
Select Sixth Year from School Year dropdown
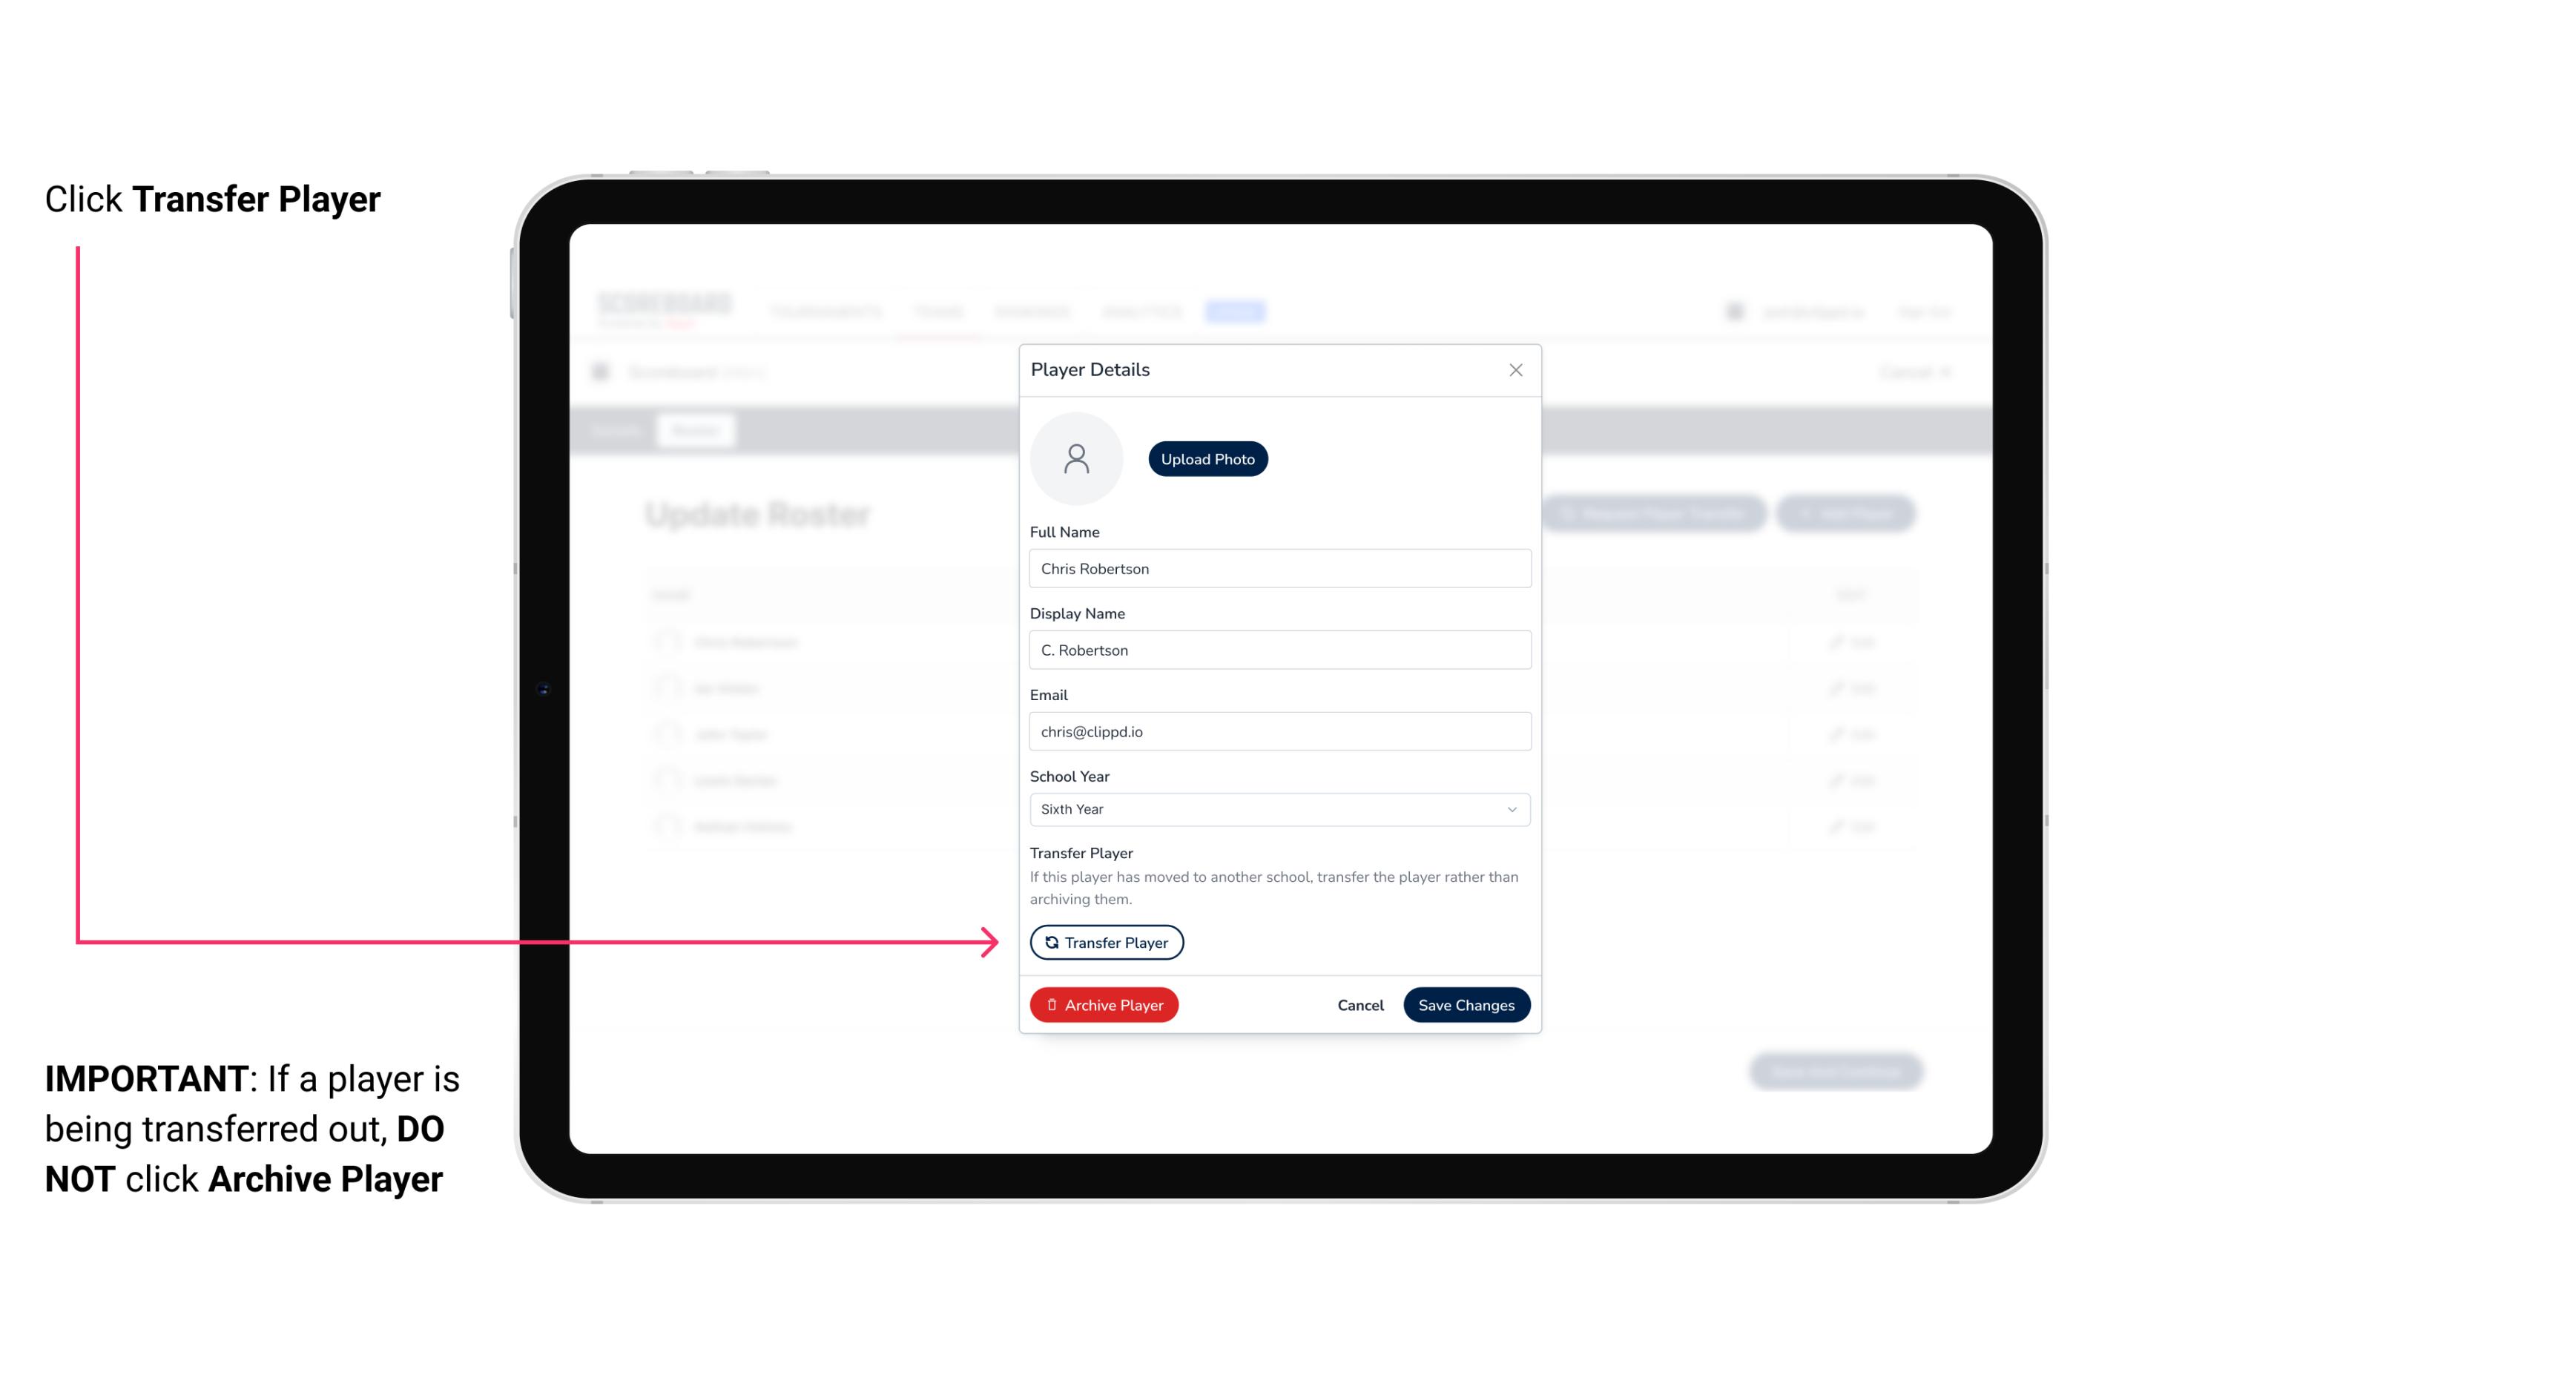[x=1278, y=808]
